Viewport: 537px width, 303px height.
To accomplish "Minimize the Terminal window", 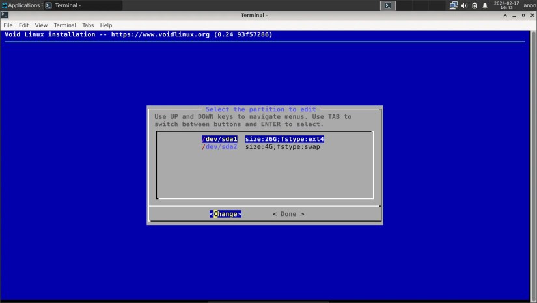I will tap(514, 16).
